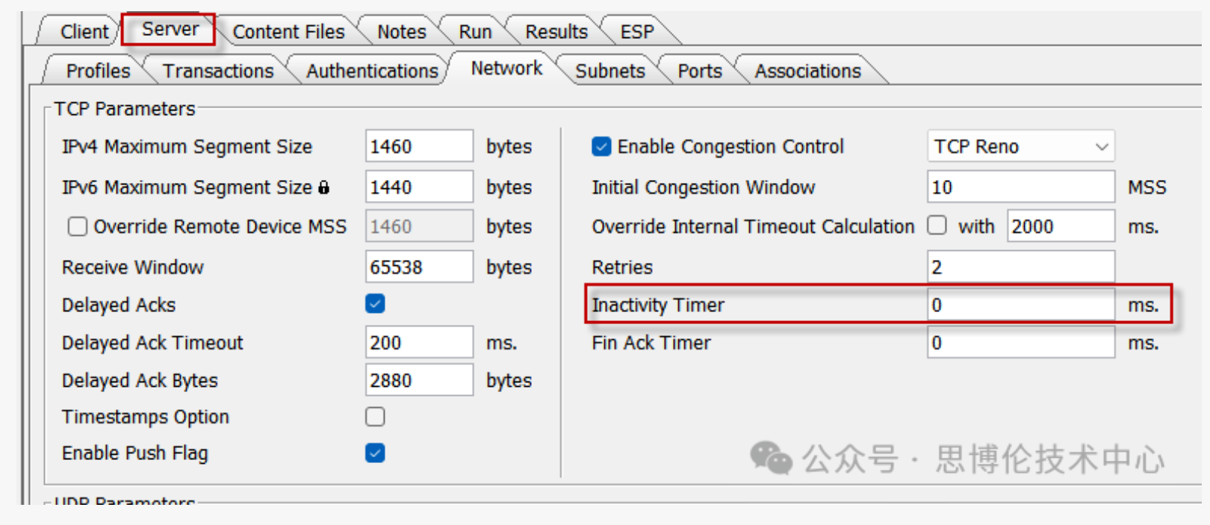Screen dimensions: 1210x525
Task: Click the IPv6 Maximum Segment Size lock icon
Action: click(323, 187)
